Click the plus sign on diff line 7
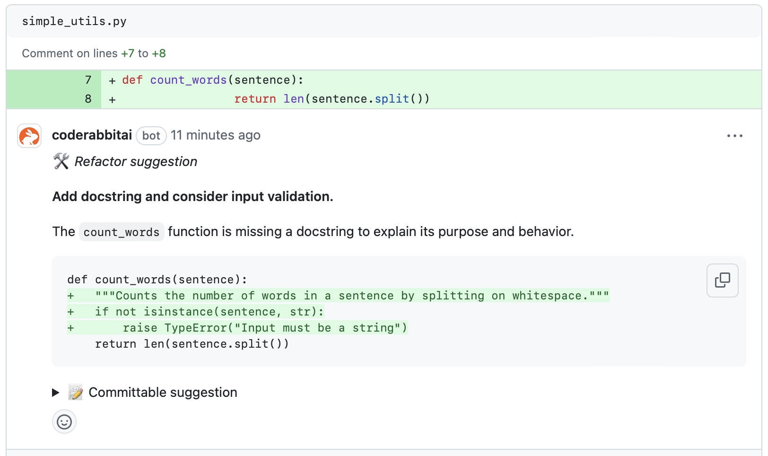Viewport: 768px width, 456px height. point(112,80)
